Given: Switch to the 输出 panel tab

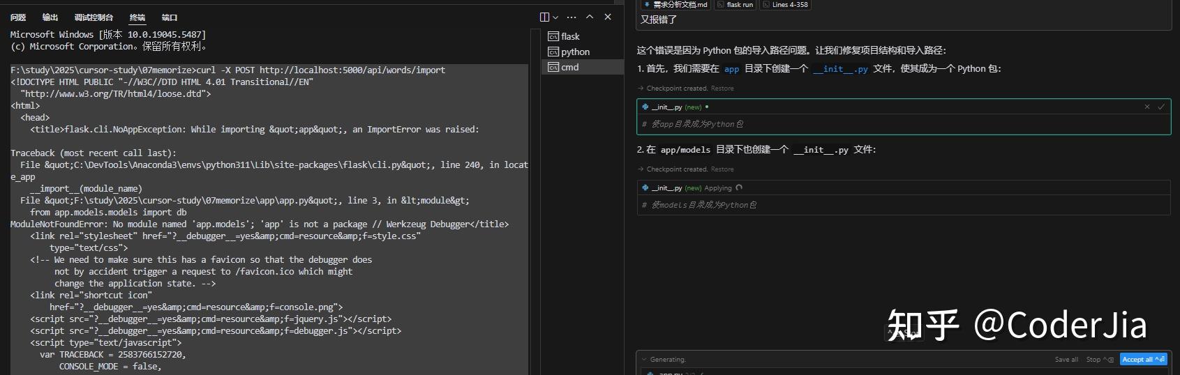Looking at the screenshot, I should tap(50, 17).
